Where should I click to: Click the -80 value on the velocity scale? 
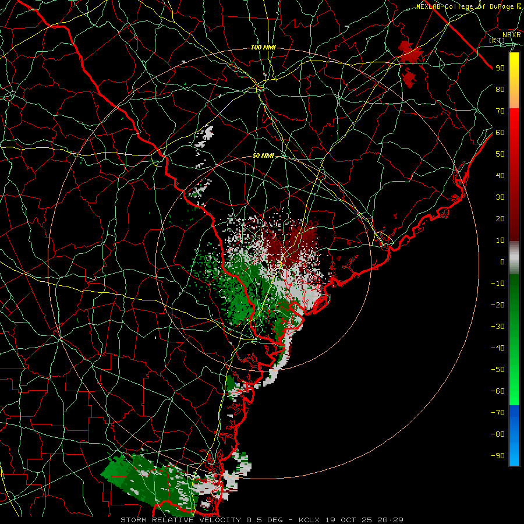(x=498, y=434)
